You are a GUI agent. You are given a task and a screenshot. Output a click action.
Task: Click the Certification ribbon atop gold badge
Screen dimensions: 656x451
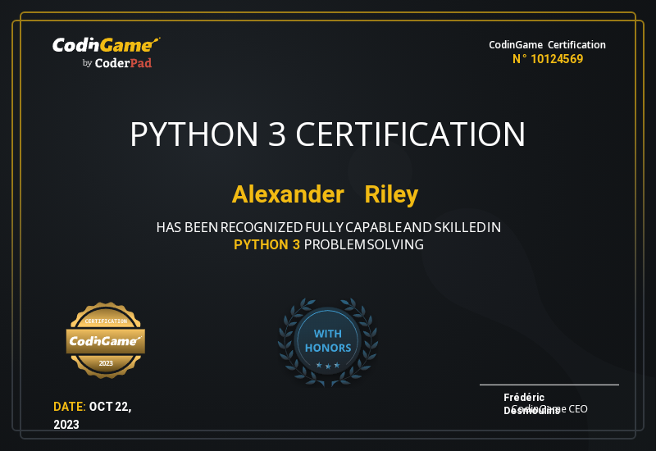(106, 321)
